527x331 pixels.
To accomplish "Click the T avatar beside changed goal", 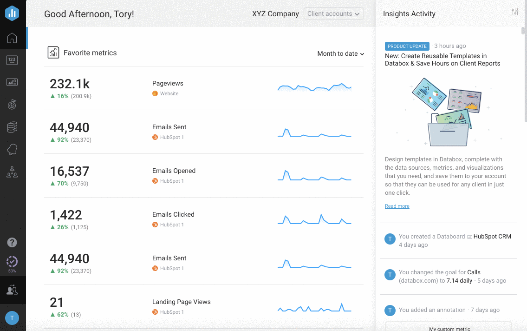I will click(x=390, y=275).
